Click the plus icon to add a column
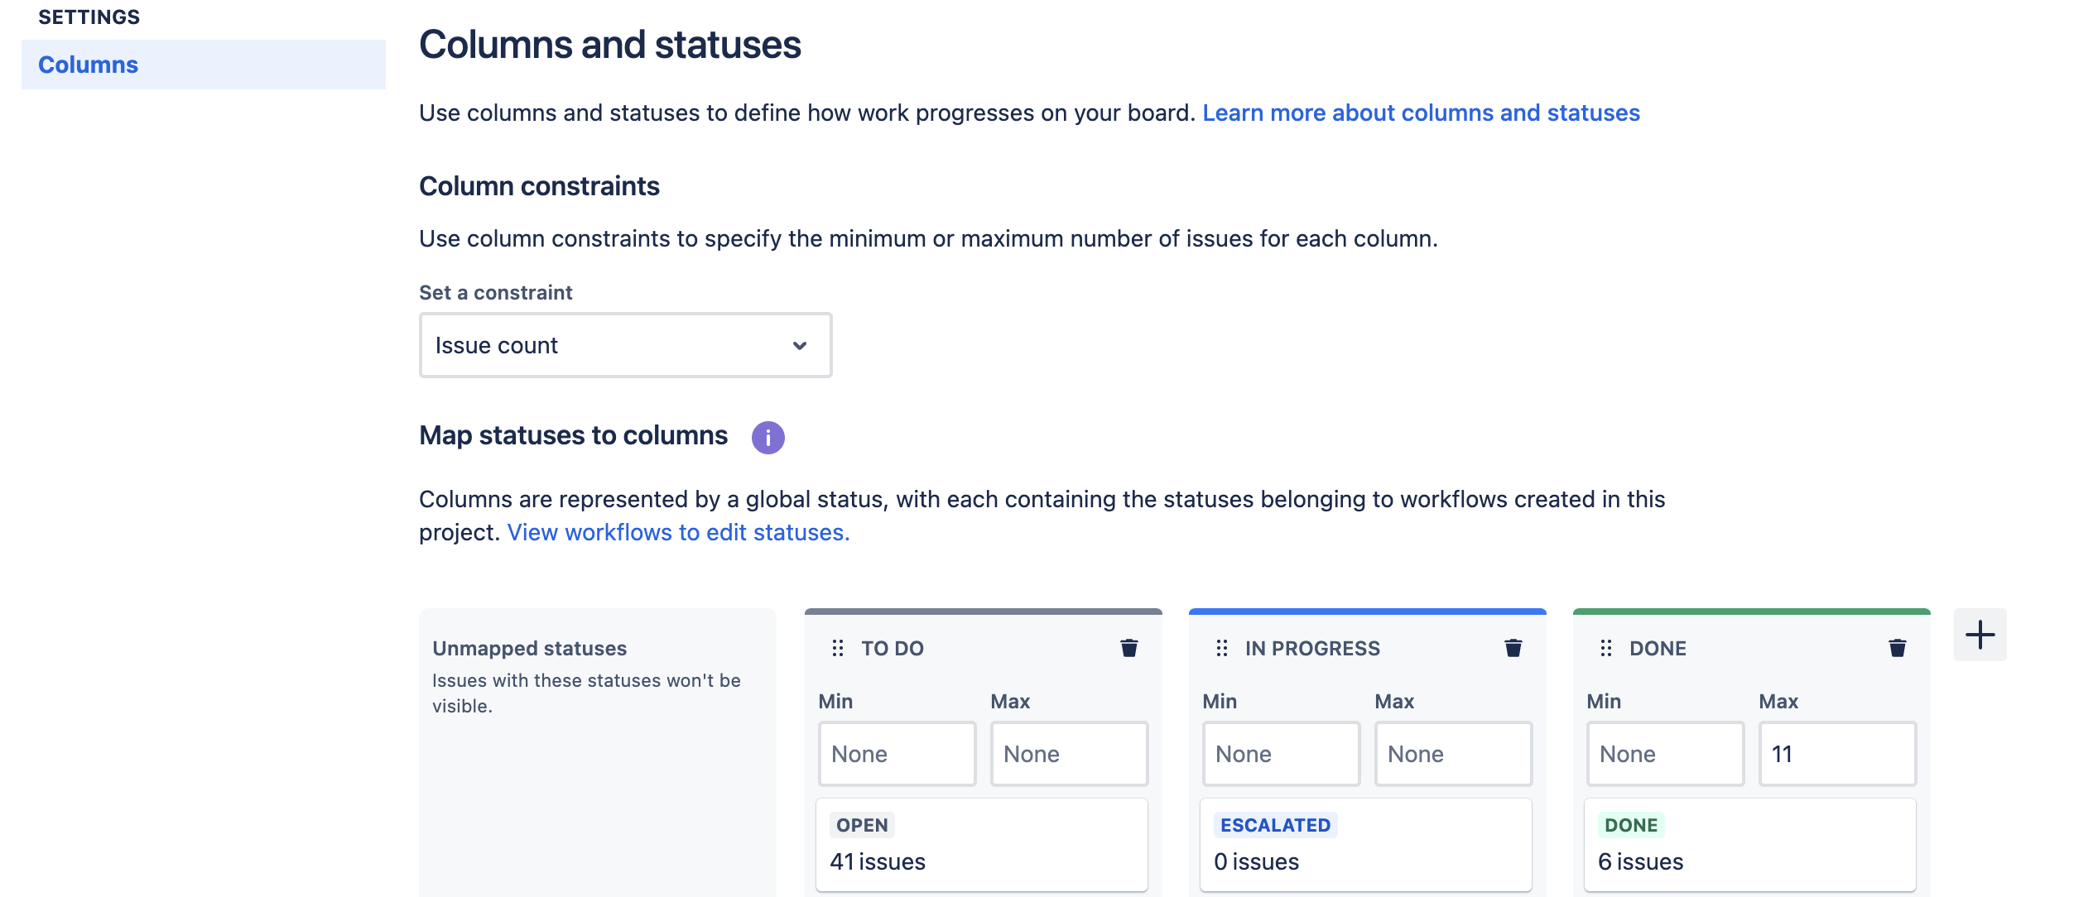Image resolution: width=2098 pixels, height=897 pixels. pyautogui.click(x=1980, y=636)
